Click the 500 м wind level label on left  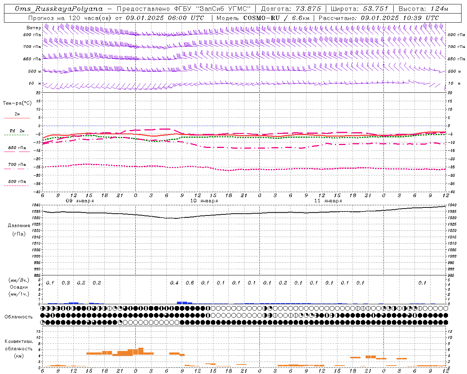click(x=35, y=71)
